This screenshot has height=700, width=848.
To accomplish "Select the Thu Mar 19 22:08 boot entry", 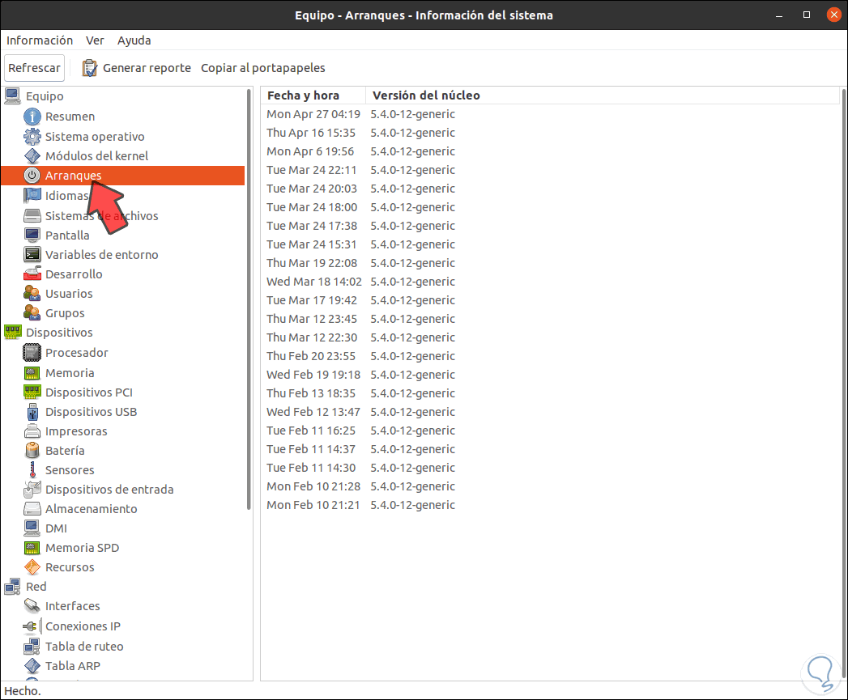I will point(550,263).
